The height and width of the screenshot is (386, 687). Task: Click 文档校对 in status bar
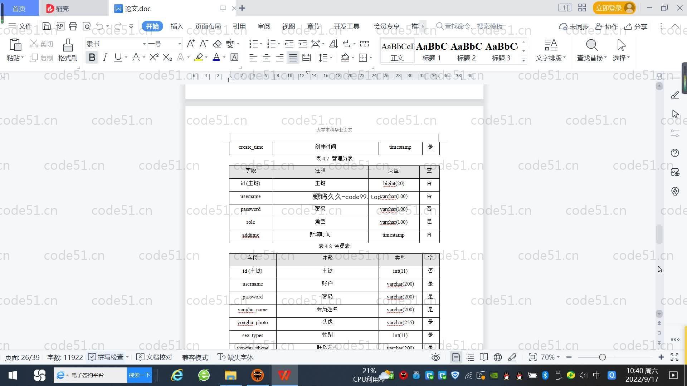(x=155, y=357)
